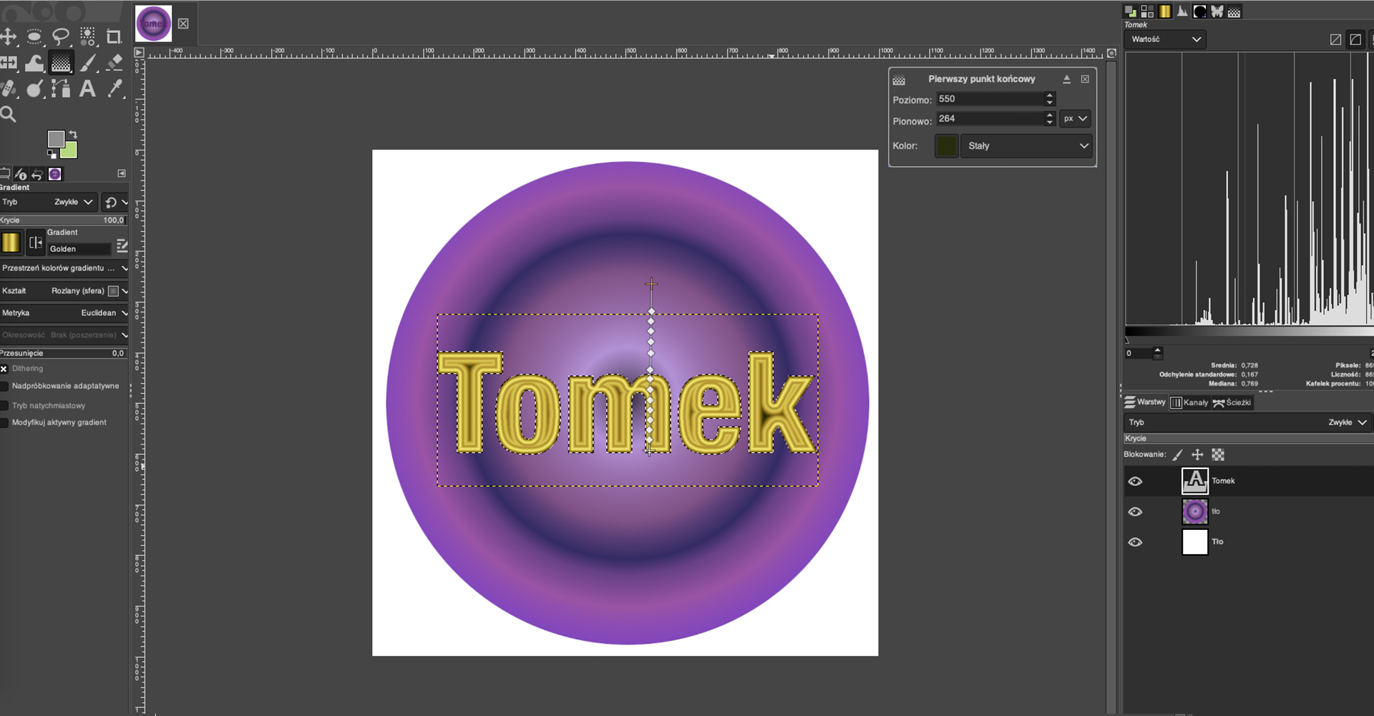
Task: Select the Zoom magnifier tool
Action: (x=8, y=114)
